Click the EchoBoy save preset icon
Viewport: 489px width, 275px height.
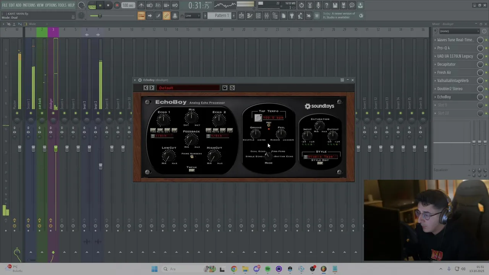(x=225, y=88)
